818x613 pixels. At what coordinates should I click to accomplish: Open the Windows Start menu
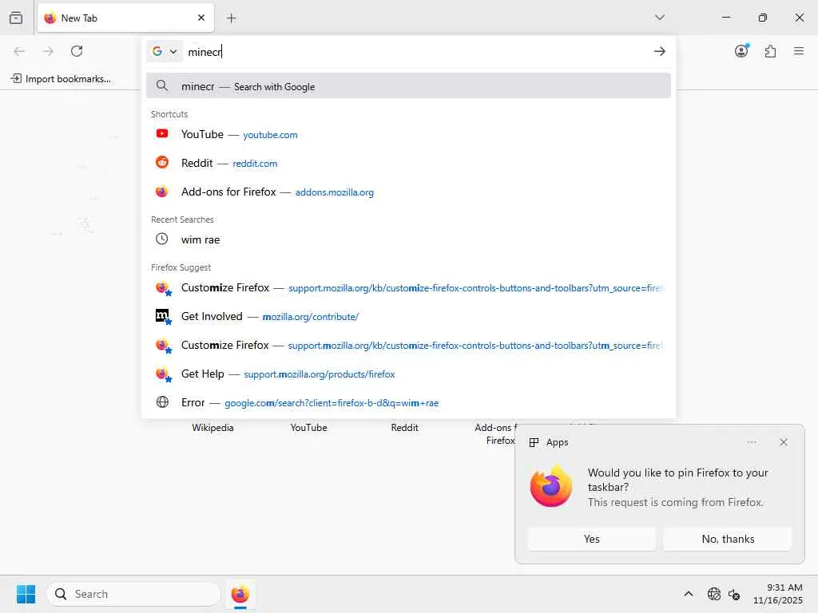(26, 594)
